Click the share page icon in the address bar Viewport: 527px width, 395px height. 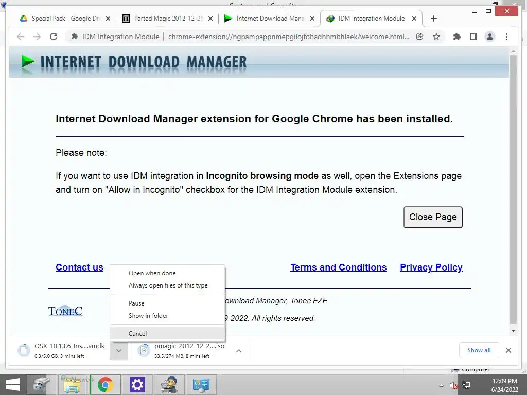pyautogui.click(x=420, y=37)
